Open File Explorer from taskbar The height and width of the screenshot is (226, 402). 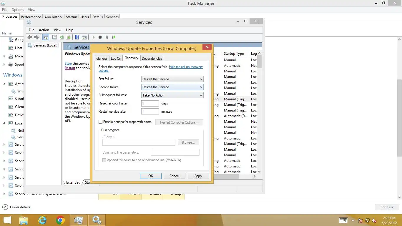coord(24,220)
